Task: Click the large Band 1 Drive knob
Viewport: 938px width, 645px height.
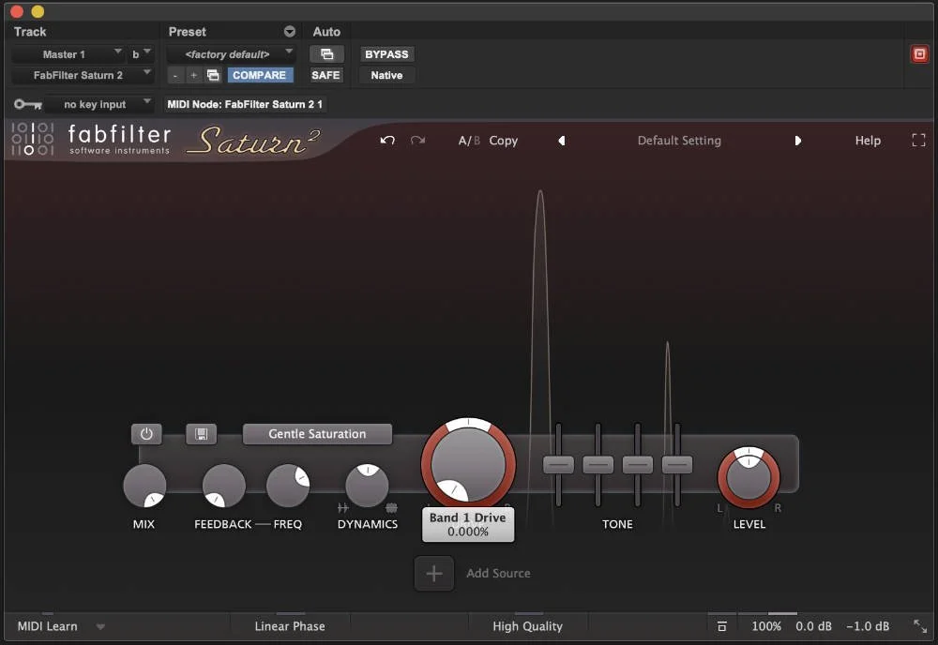Action: pyautogui.click(x=468, y=464)
